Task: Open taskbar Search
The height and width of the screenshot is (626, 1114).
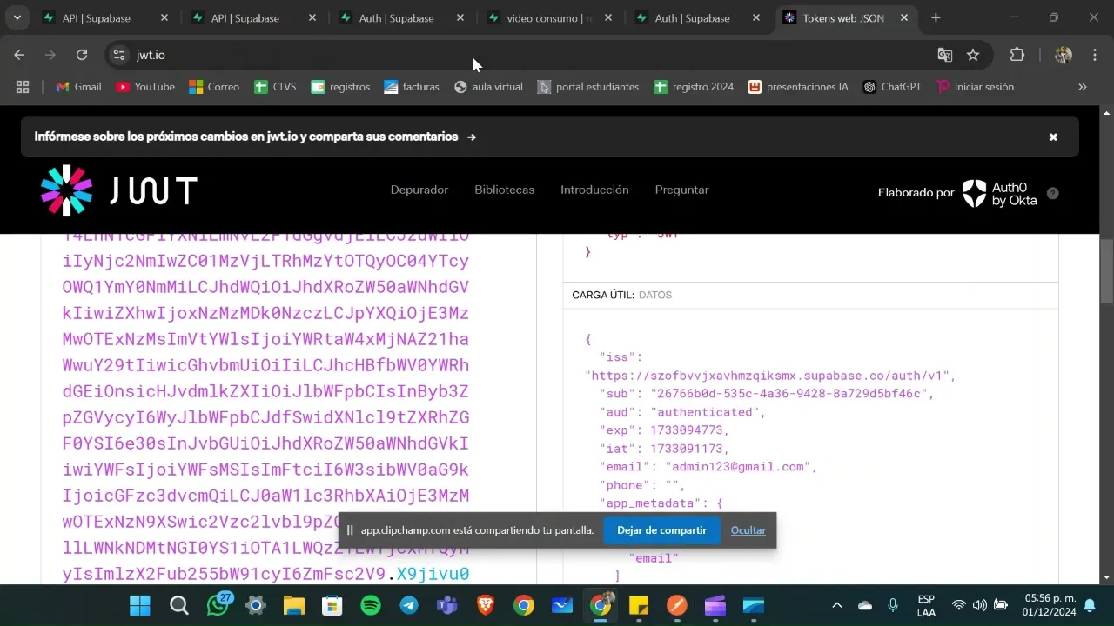Action: click(178, 605)
